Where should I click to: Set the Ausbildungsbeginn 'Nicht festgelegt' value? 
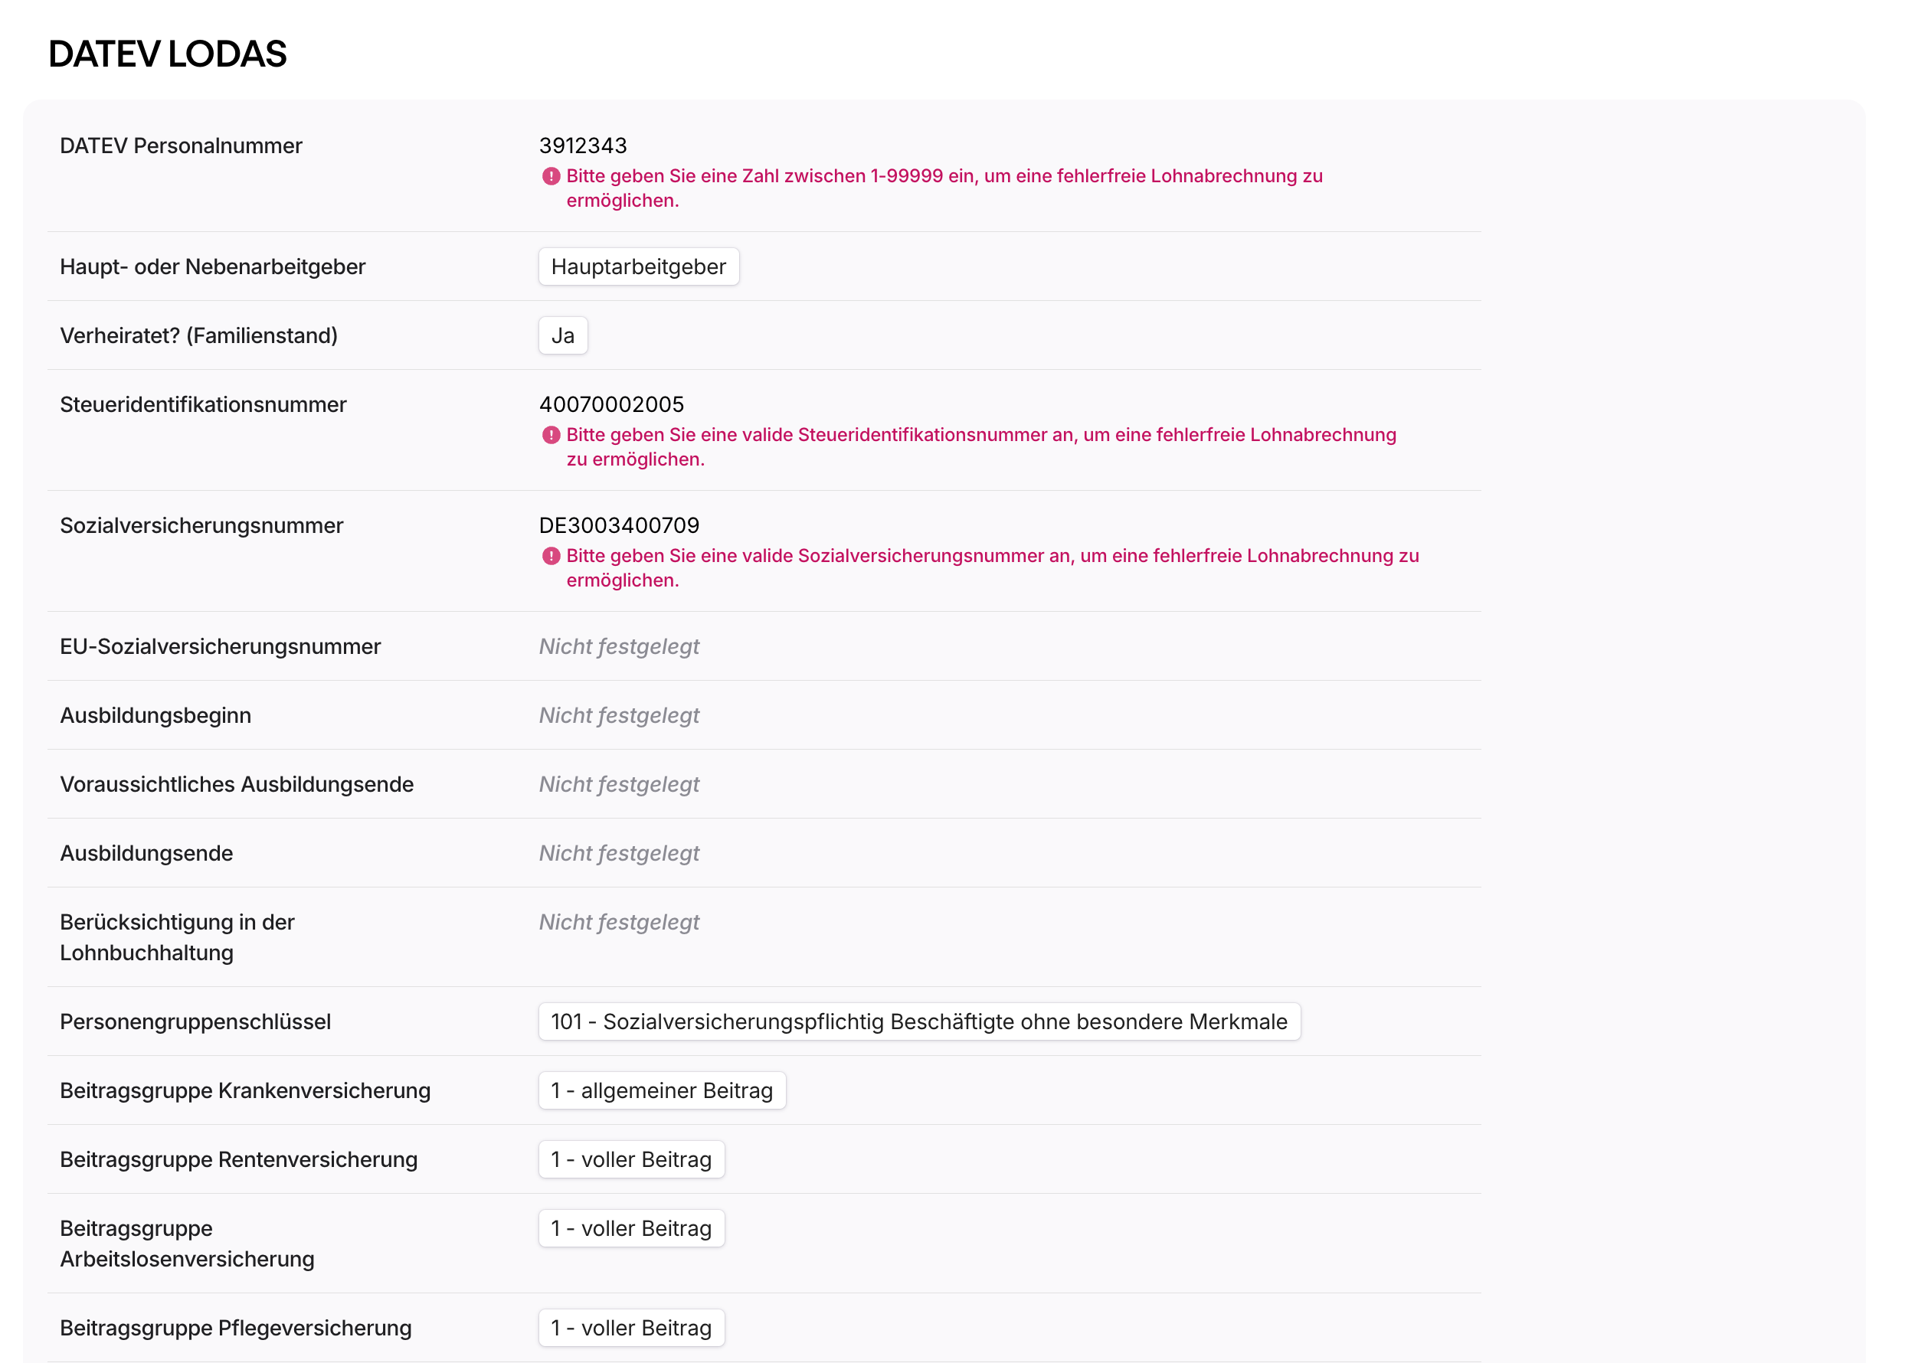[x=620, y=715]
